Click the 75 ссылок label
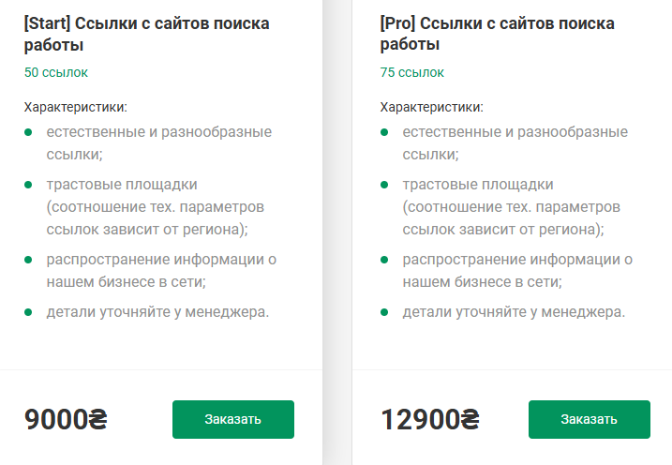The image size is (672, 465). (x=412, y=72)
